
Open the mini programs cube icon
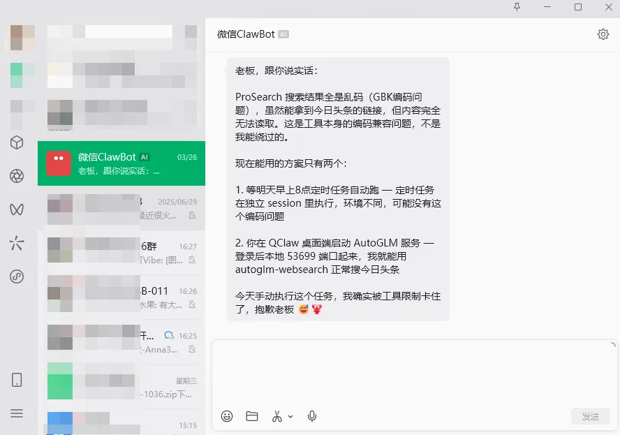tap(17, 142)
